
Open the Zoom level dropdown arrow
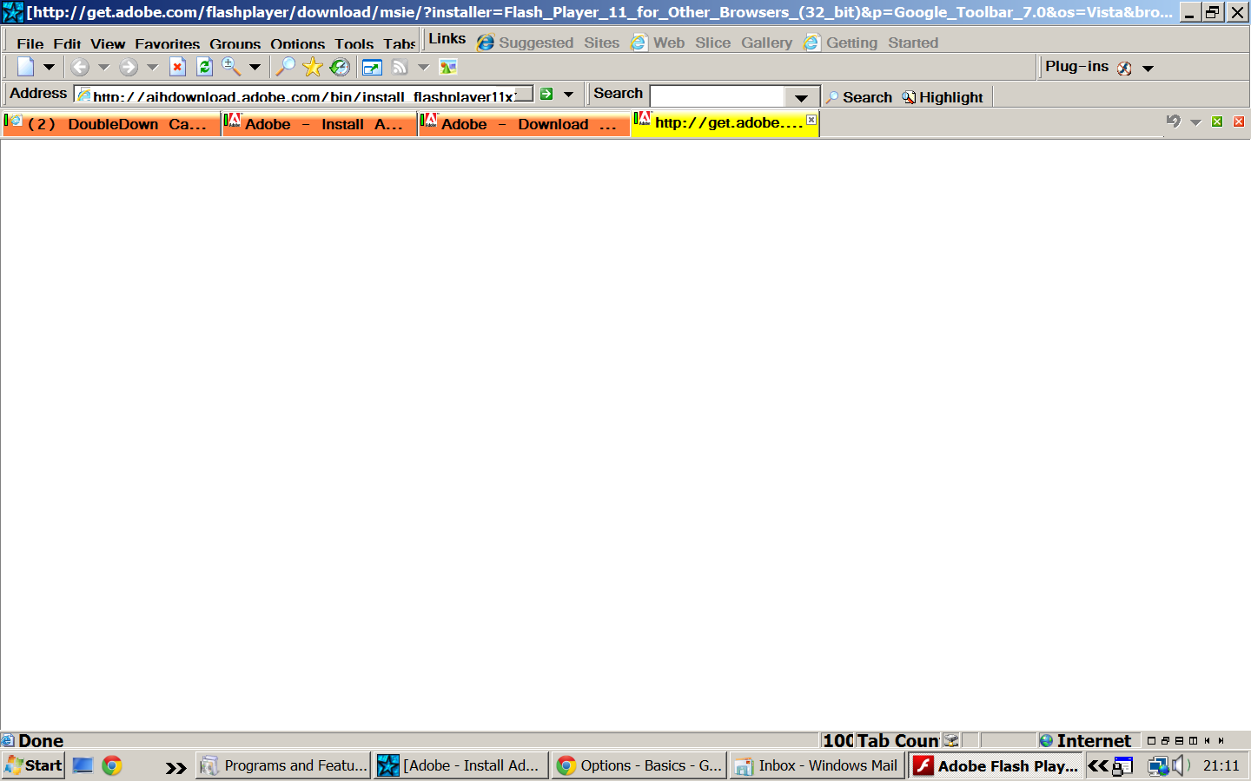tap(255, 67)
